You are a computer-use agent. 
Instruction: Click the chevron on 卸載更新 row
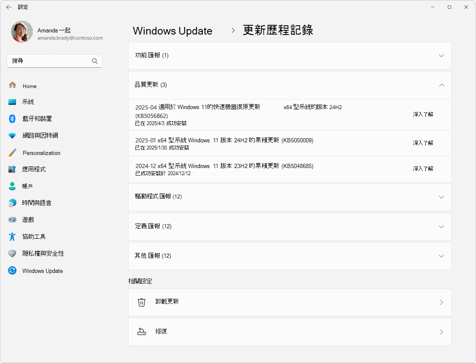441,302
